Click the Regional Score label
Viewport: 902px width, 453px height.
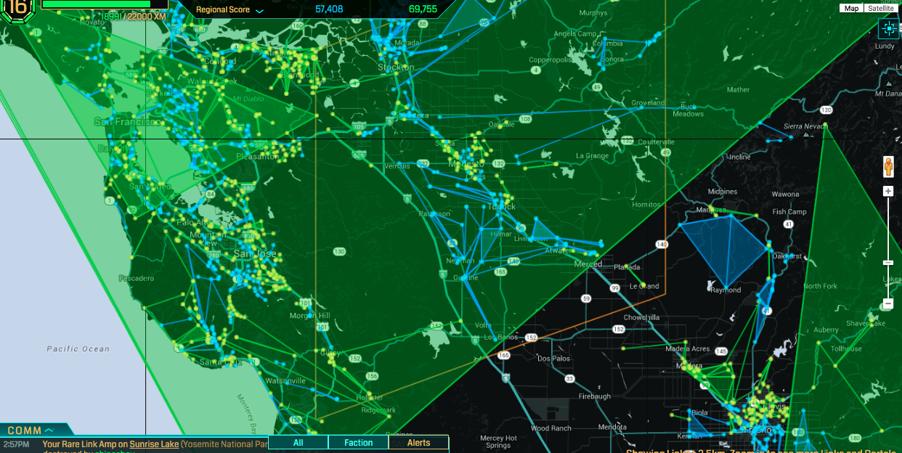click(223, 10)
